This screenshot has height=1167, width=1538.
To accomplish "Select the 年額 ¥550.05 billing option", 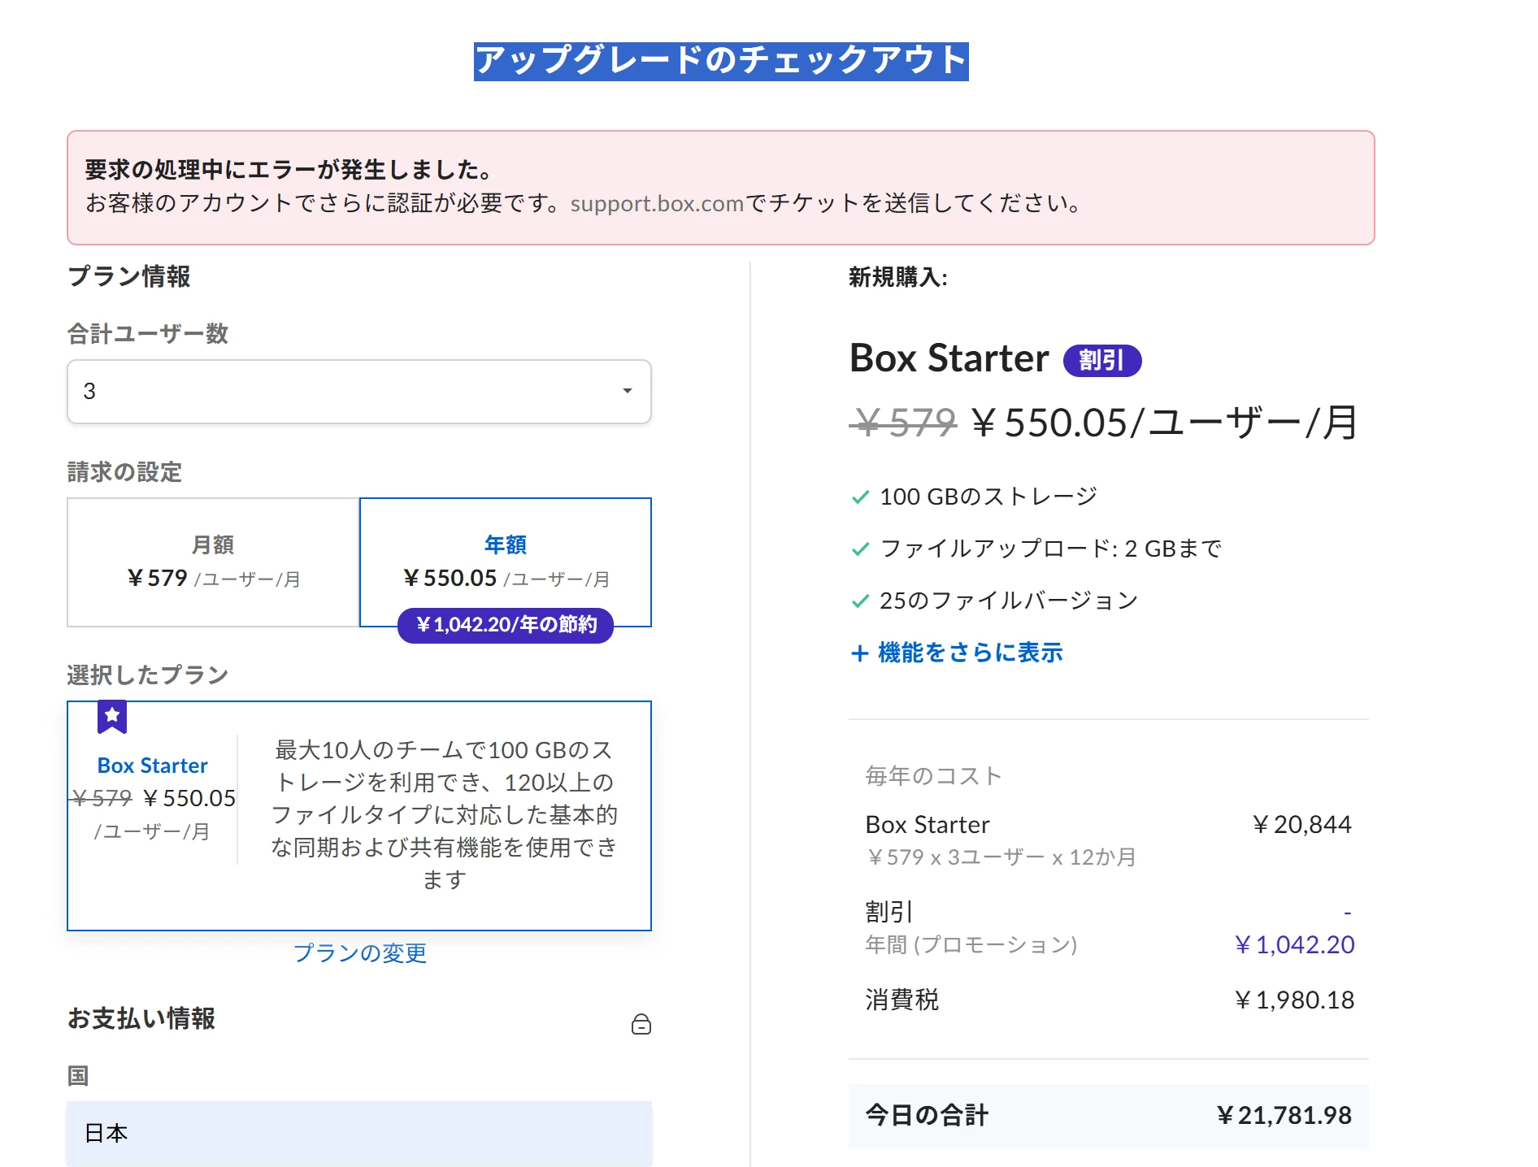I will [x=506, y=562].
